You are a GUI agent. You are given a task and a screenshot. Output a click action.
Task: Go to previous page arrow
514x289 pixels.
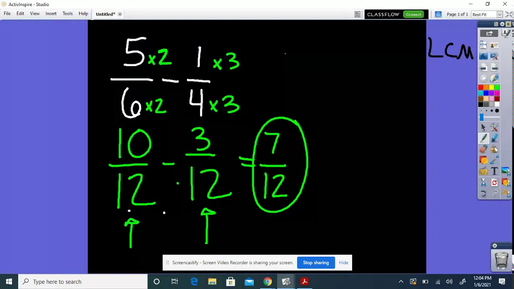point(483,67)
